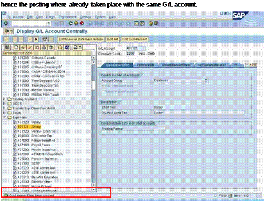This screenshot has width=267, height=205.
Task: Click the yellow Exit icon in toolbar
Action: click(x=76, y=23)
